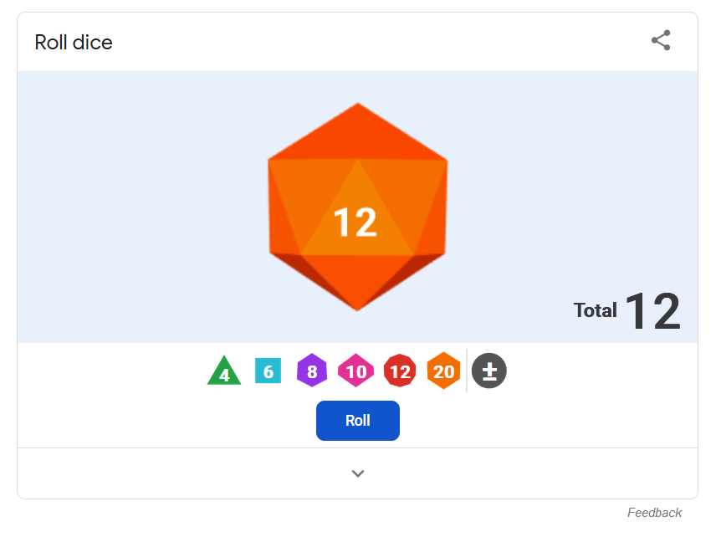Open the plus-minus modifier option
This screenshot has width=716, height=537.
click(x=489, y=371)
